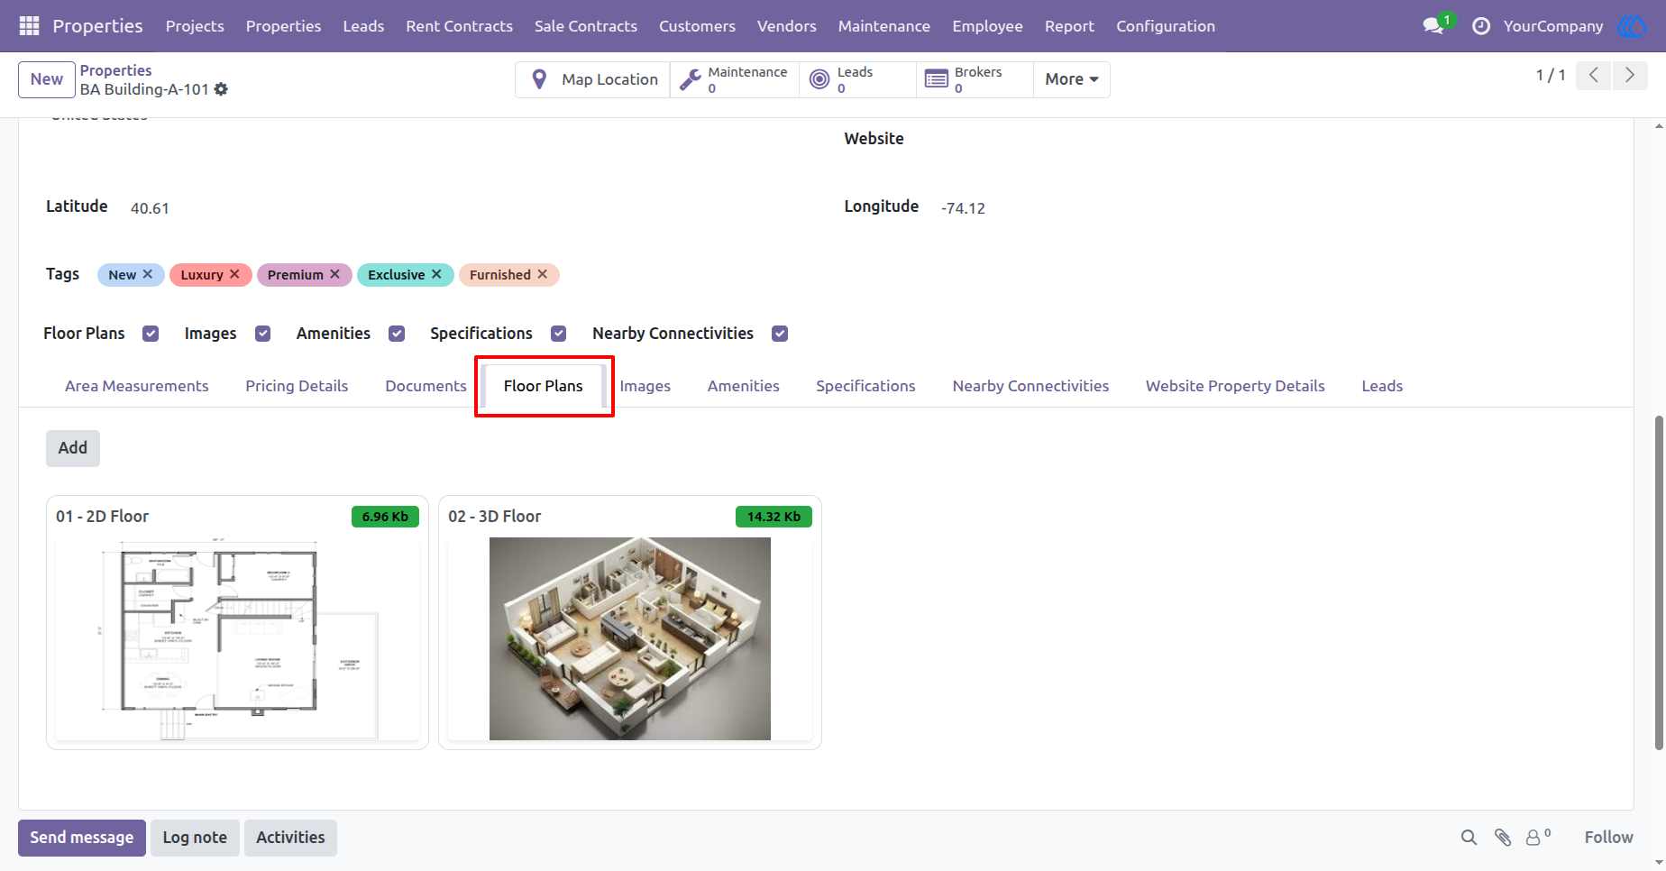Open the Properties menu in the navbar
Image resolution: width=1666 pixels, height=871 pixels.
tap(283, 26)
